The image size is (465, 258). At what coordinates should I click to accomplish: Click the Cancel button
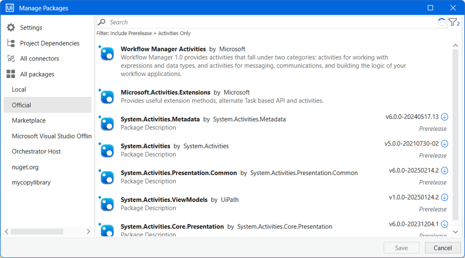(442, 248)
